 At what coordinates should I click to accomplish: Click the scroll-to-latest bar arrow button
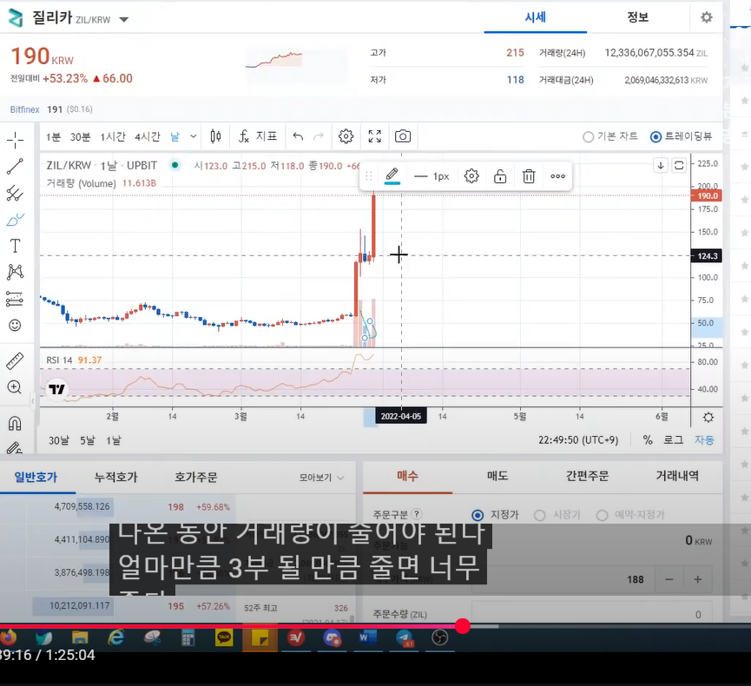[661, 165]
